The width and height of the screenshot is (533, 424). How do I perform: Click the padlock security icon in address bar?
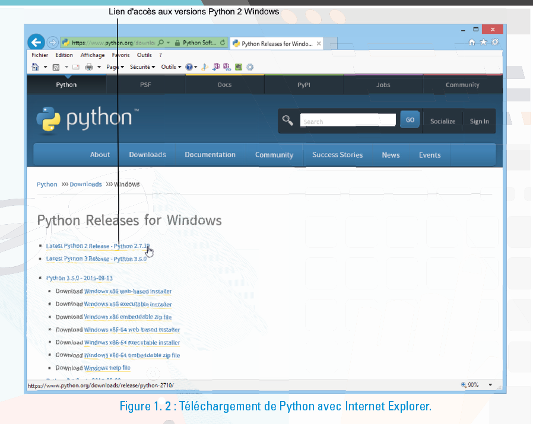177,43
